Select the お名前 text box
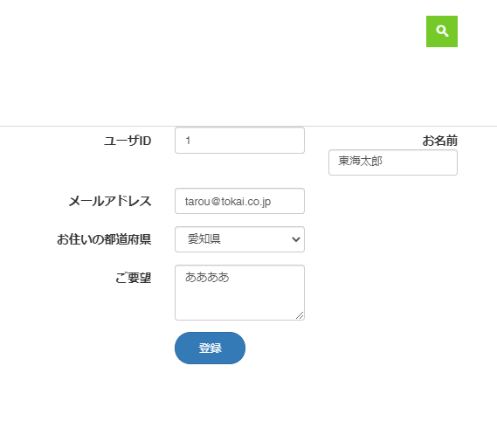This screenshot has width=497, height=421. 393,162
